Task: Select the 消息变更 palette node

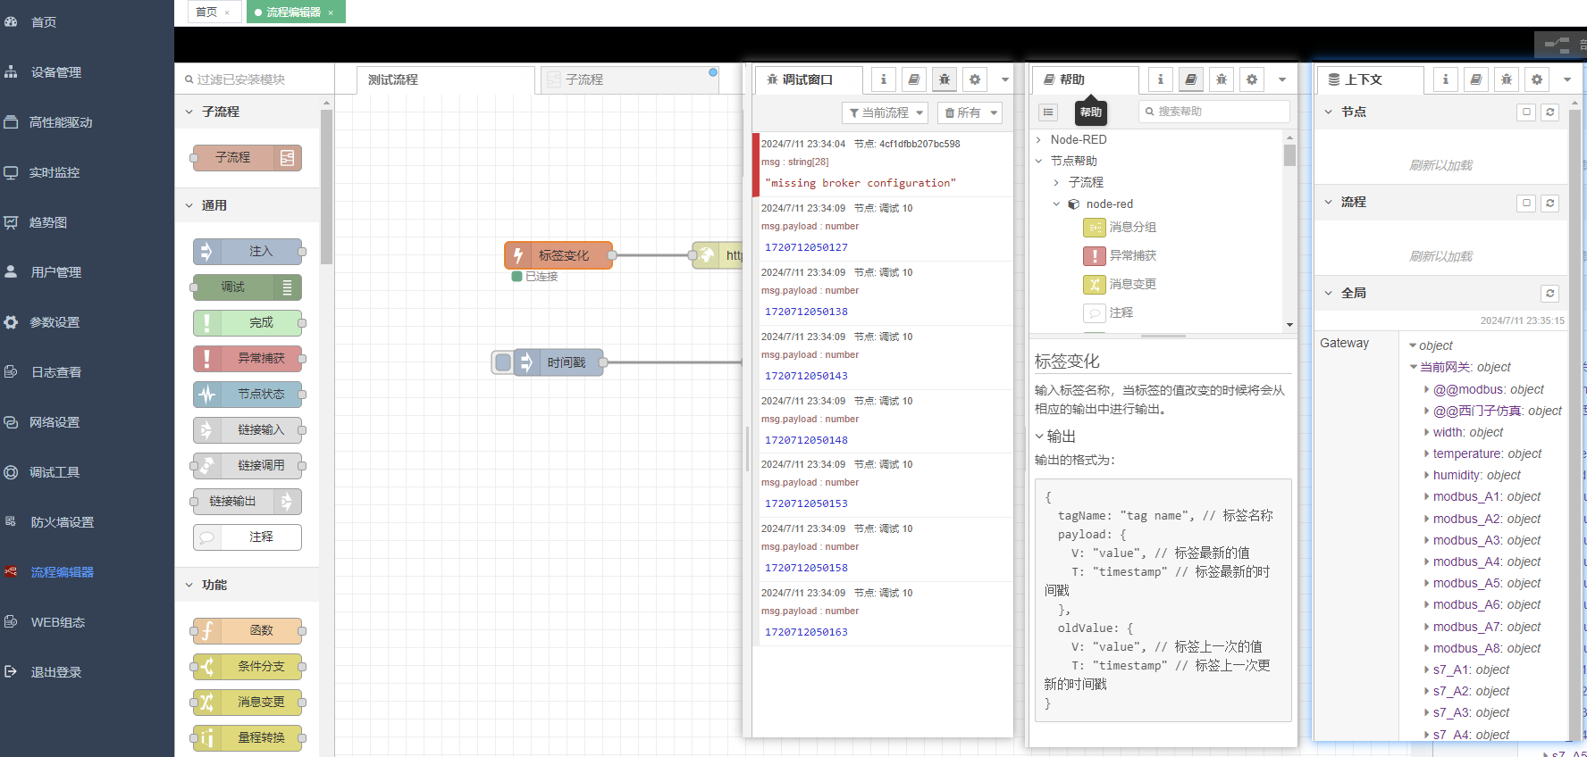Action: (248, 703)
